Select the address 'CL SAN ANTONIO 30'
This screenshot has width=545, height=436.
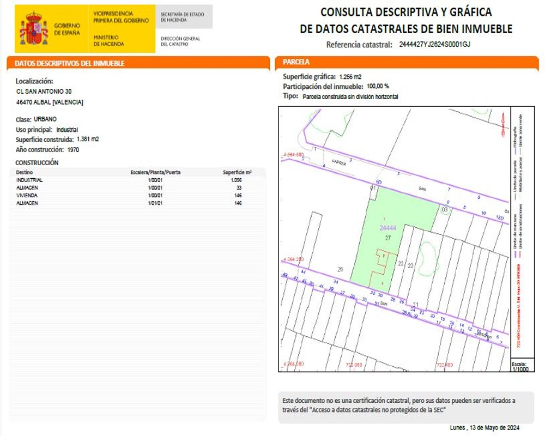pyautogui.click(x=44, y=92)
